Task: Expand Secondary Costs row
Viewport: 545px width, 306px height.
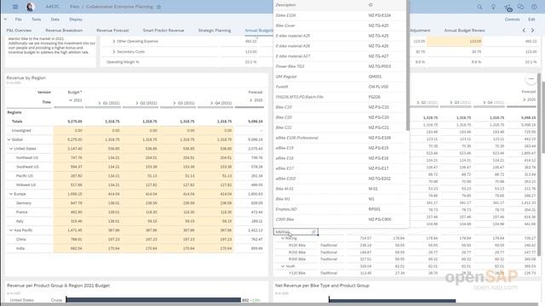Action: point(113,52)
